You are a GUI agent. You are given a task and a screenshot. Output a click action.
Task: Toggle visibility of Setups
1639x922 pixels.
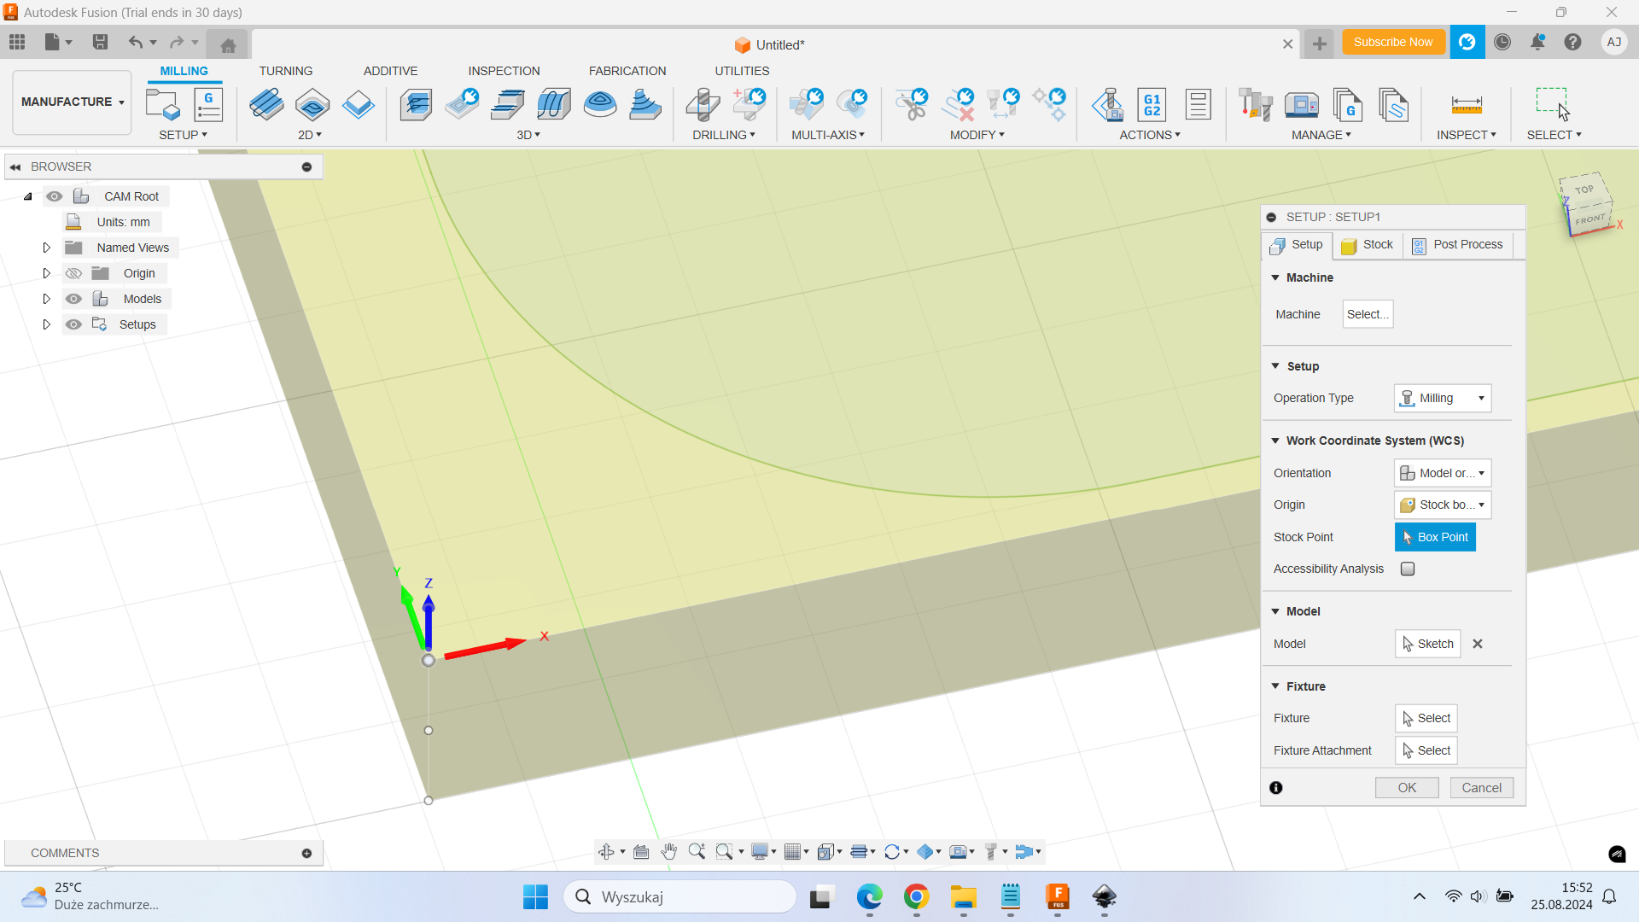coord(73,324)
